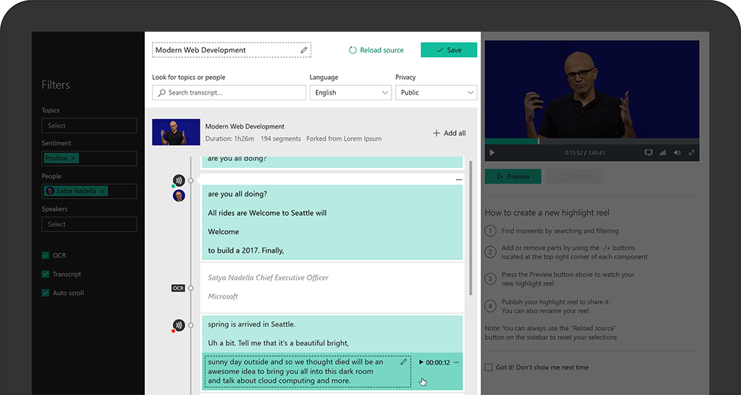Click the Save button

point(449,51)
